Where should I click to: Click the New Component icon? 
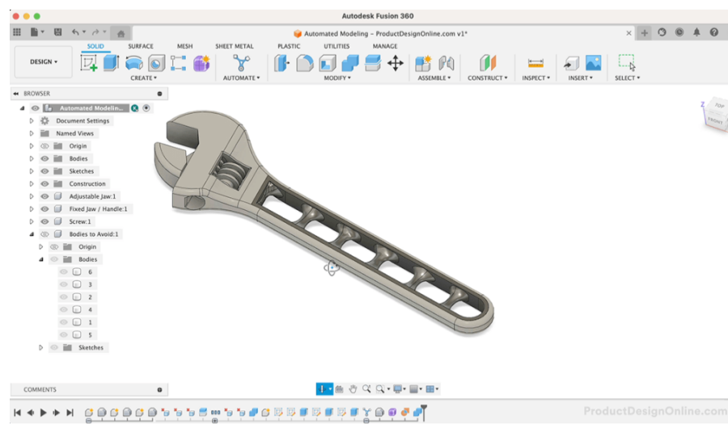pyautogui.click(x=423, y=63)
